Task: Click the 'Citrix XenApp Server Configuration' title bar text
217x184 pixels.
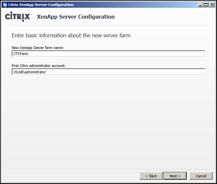Action: pos(41,5)
